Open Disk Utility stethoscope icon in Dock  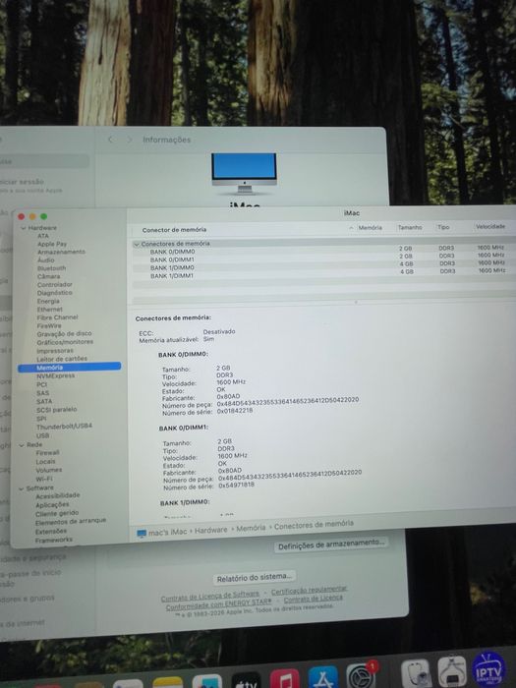pyautogui.click(x=416, y=672)
